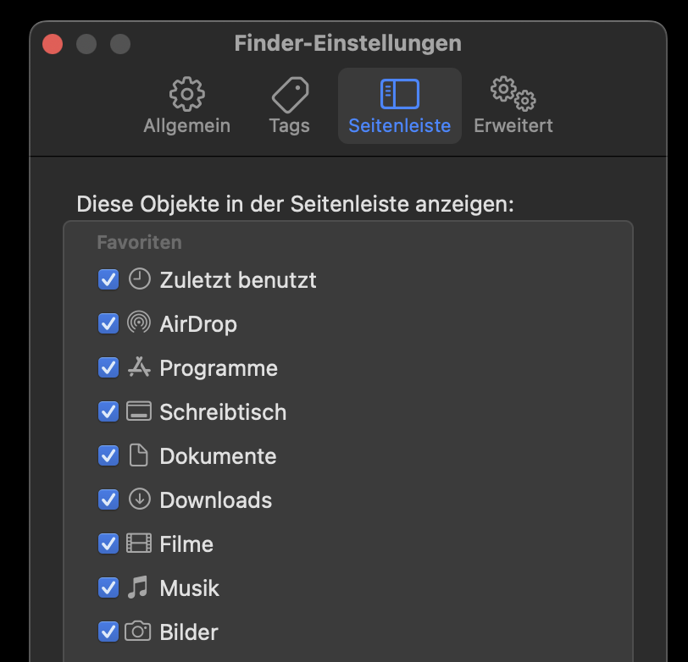Switch to the Allgemein tab

point(186,107)
